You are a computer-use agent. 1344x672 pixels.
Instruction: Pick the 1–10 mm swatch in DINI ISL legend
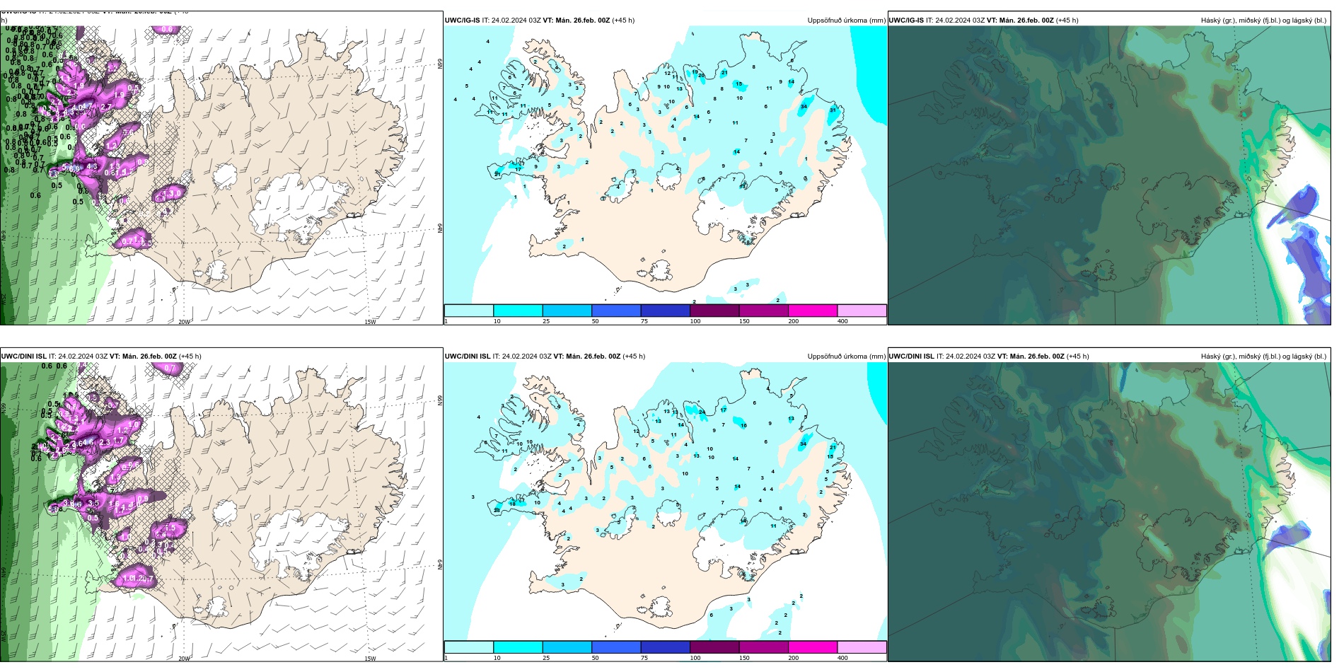[469, 647]
